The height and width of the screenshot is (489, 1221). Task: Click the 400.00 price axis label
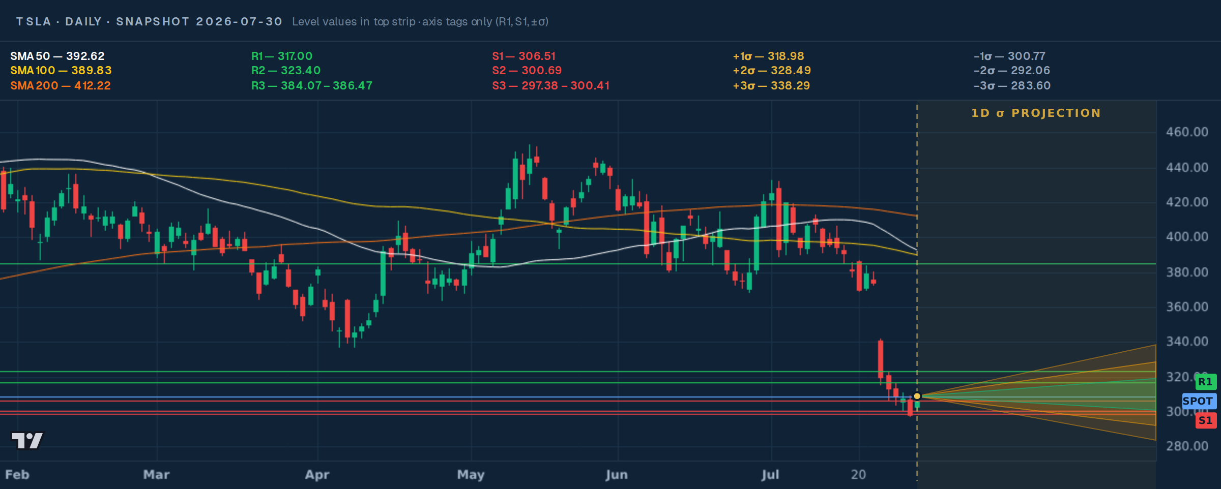click(1187, 237)
